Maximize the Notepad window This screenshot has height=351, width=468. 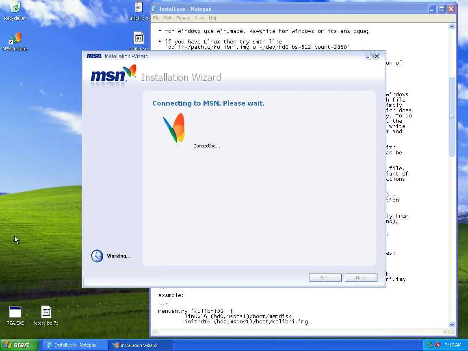pyautogui.click(x=442, y=9)
